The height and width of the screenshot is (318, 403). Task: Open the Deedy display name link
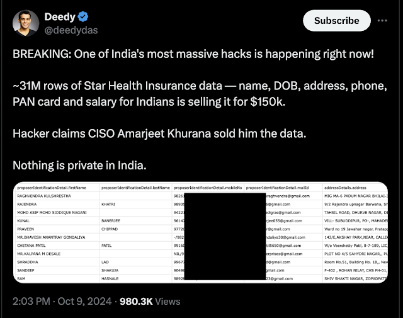60,17
